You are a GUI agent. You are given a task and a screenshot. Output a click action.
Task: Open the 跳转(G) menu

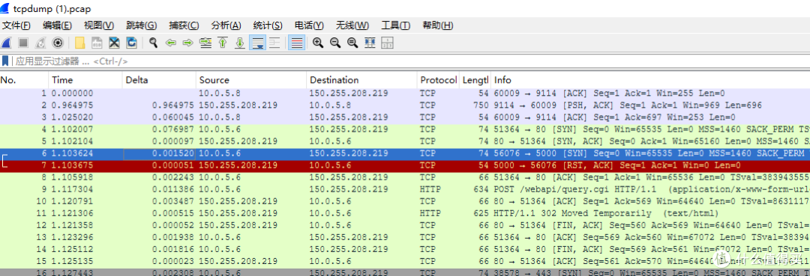click(142, 25)
